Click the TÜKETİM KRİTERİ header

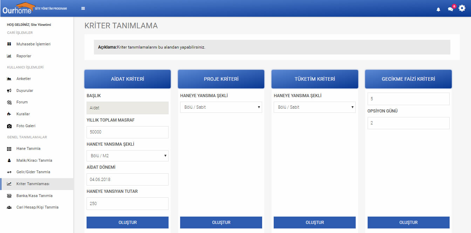[315, 79]
